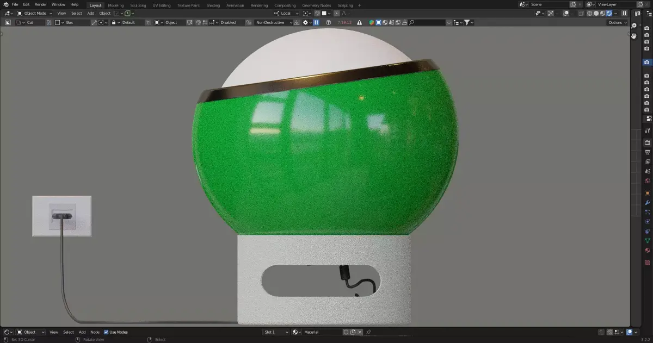Toggle the snapping magnet icon
Screen dimensions: 653x343
click(x=317, y=13)
